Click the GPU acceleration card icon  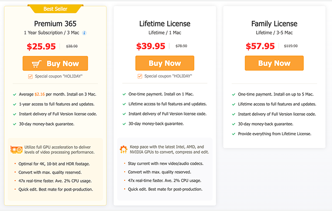[17, 150]
